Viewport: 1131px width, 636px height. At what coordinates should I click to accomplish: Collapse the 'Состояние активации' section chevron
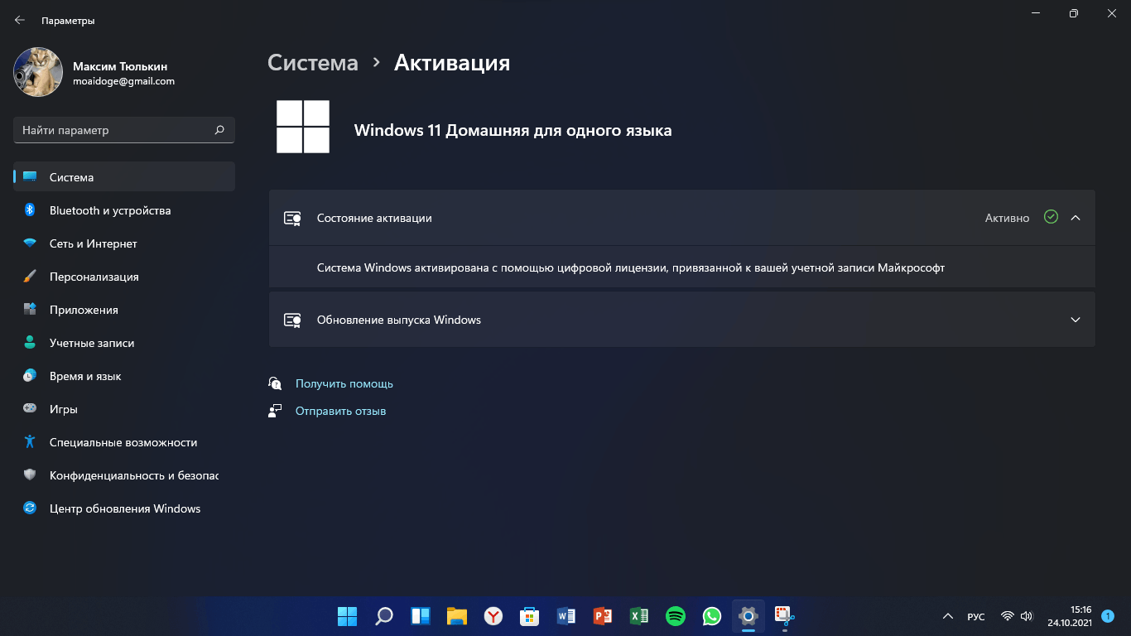[x=1076, y=218]
